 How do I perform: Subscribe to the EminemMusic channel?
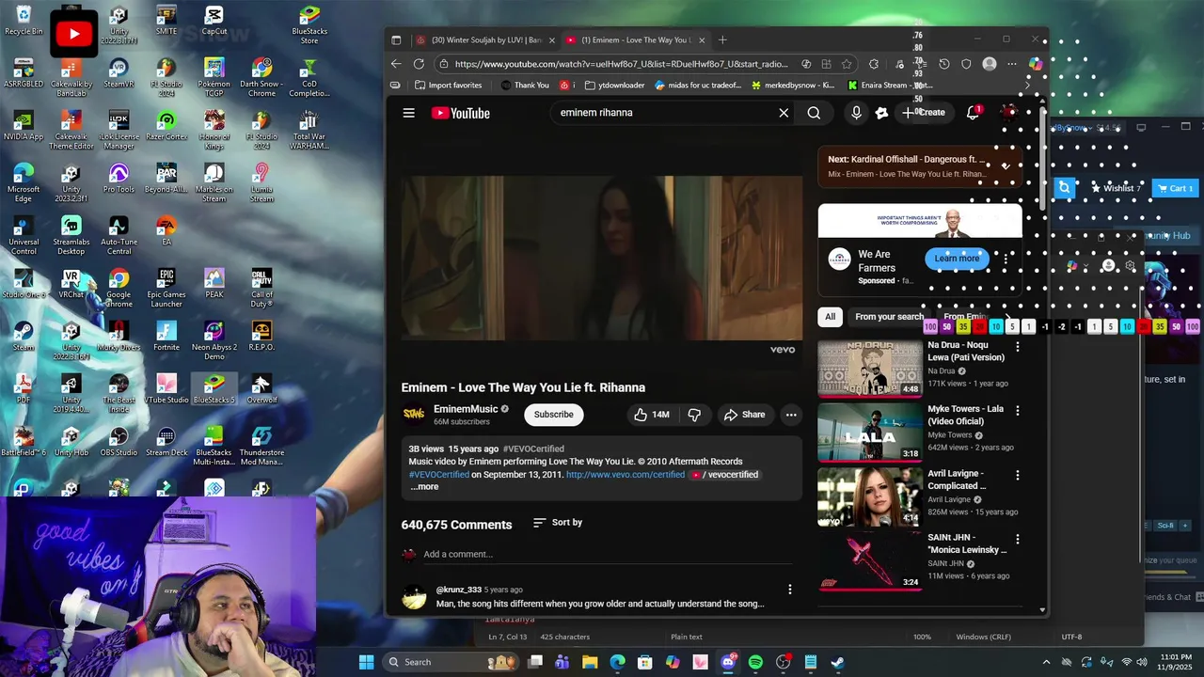553,415
